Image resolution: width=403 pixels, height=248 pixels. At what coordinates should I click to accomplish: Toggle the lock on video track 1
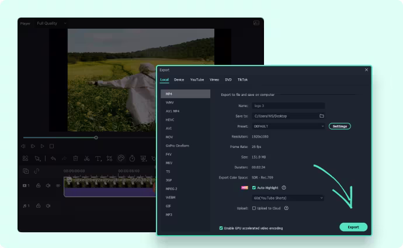[39, 185]
